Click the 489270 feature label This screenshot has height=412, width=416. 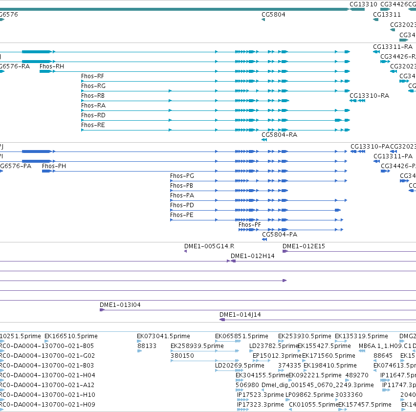(357, 375)
